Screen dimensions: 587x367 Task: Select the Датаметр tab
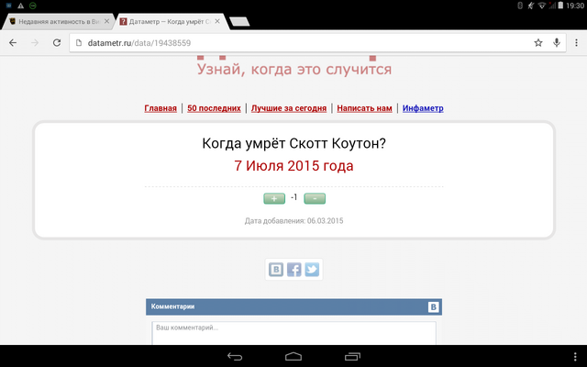click(x=170, y=22)
